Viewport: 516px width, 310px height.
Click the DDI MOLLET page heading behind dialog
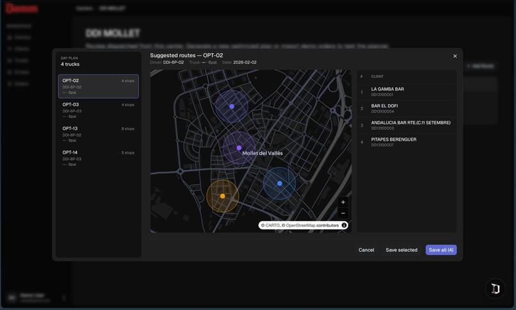click(x=113, y=33)
